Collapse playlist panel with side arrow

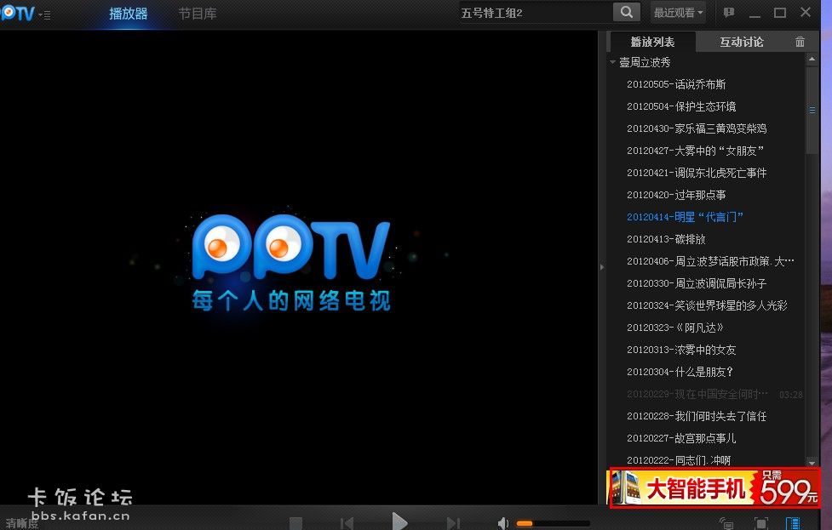click(602, 267)
